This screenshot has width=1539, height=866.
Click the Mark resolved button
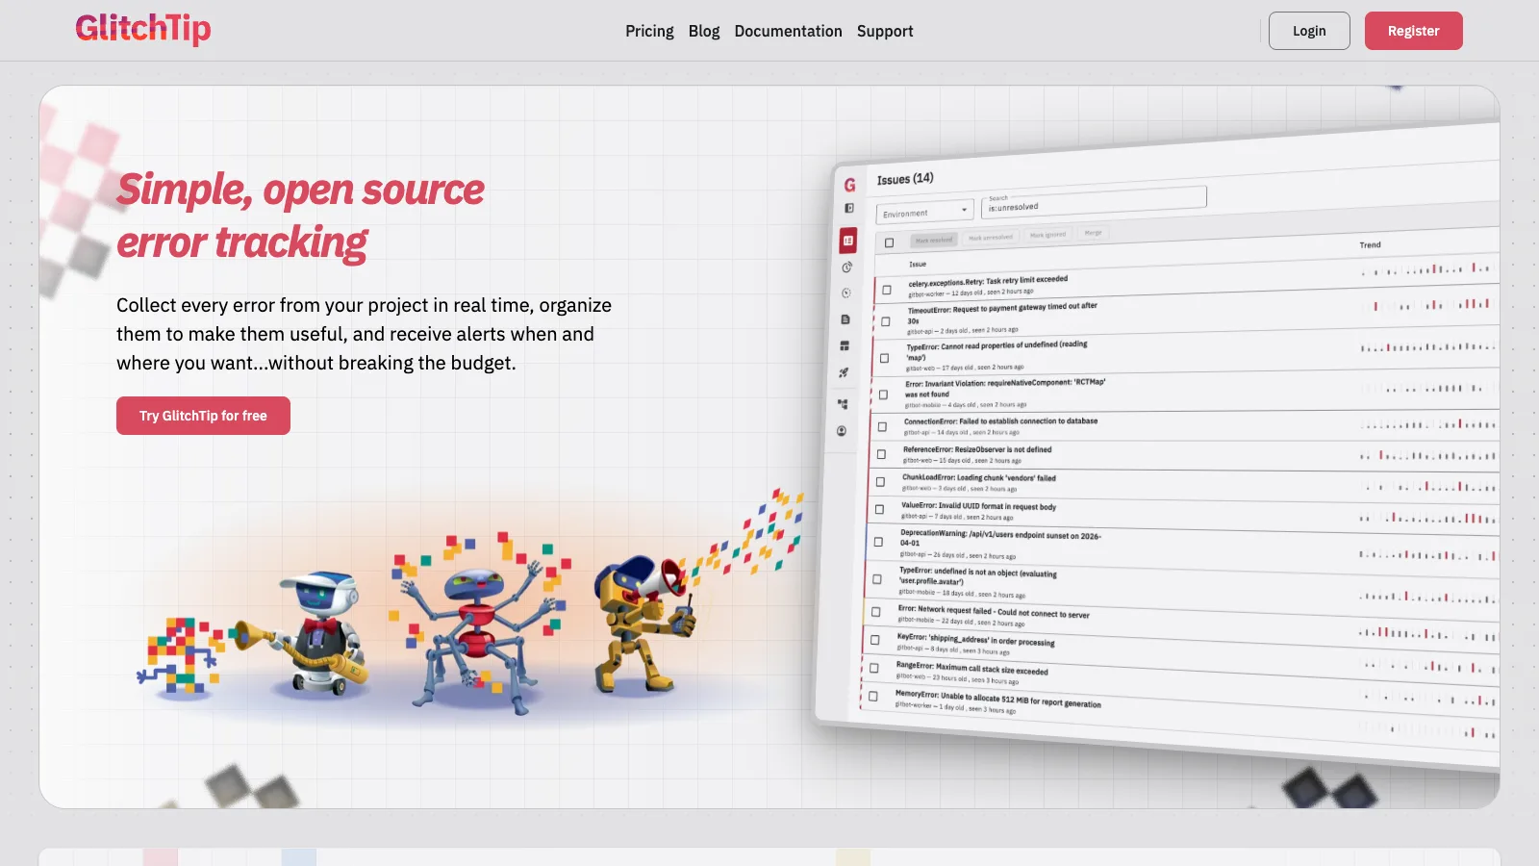pos(934,240)
